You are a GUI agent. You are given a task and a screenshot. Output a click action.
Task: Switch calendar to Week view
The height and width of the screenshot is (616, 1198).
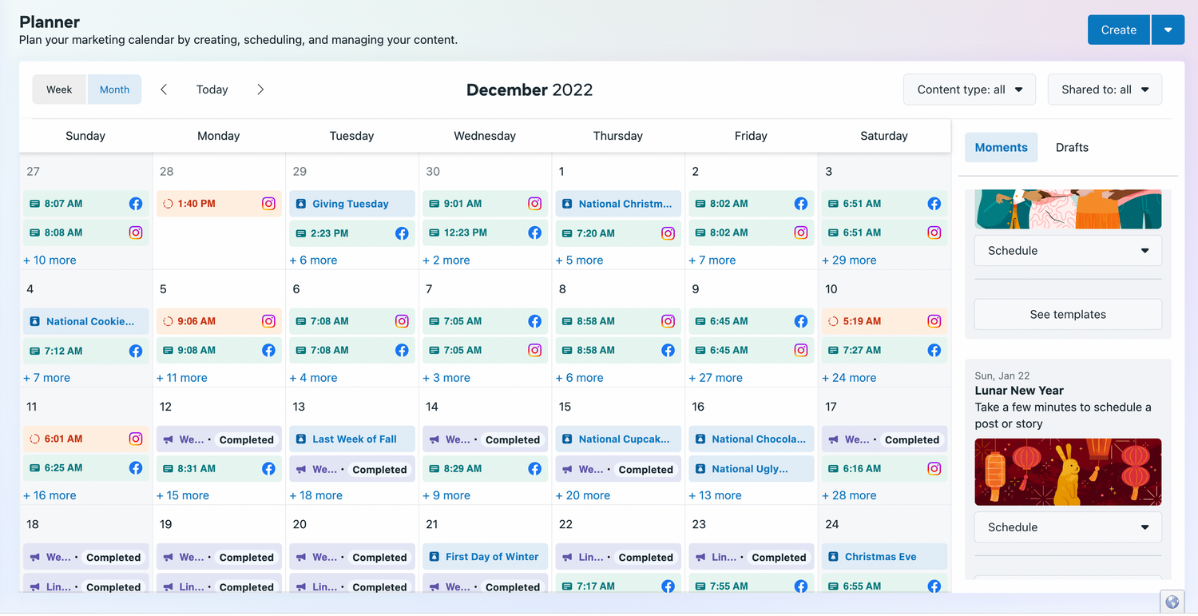59,89
